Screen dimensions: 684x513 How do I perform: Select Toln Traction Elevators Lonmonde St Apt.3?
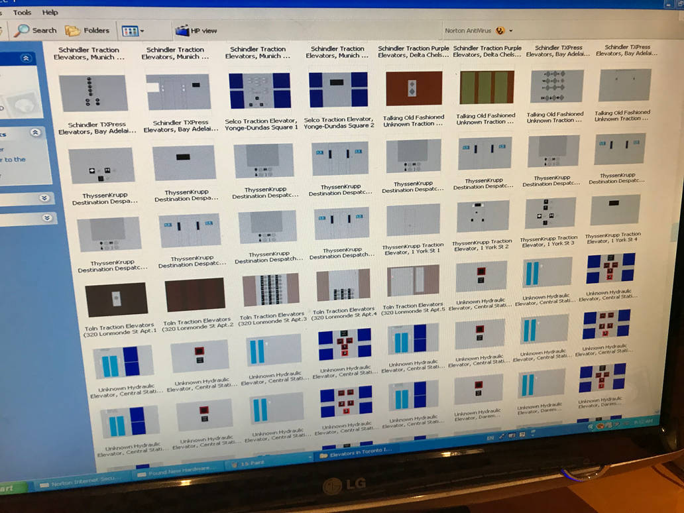[x=271, y=289]
